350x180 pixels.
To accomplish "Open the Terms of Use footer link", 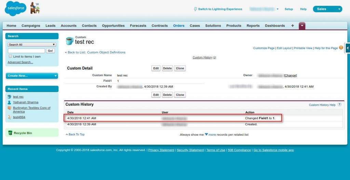I will pos(216,150).
